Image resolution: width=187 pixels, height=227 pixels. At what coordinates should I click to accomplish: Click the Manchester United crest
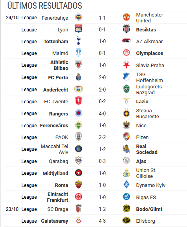click(x=126, y=17)
